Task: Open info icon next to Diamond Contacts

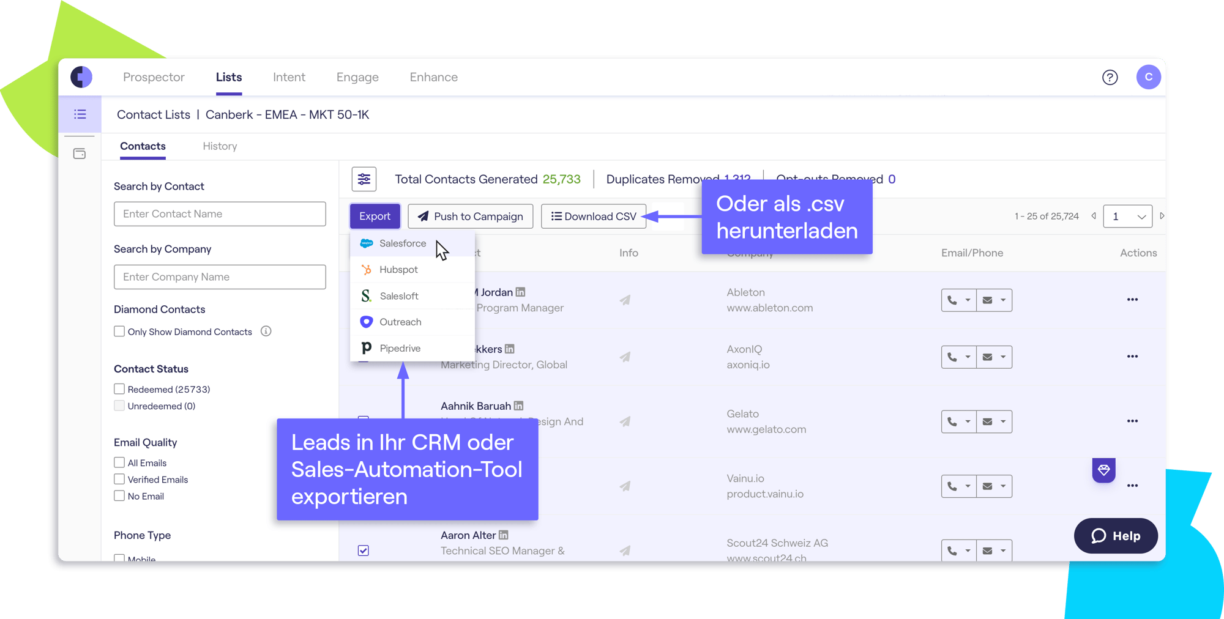Action: (266, 331)
